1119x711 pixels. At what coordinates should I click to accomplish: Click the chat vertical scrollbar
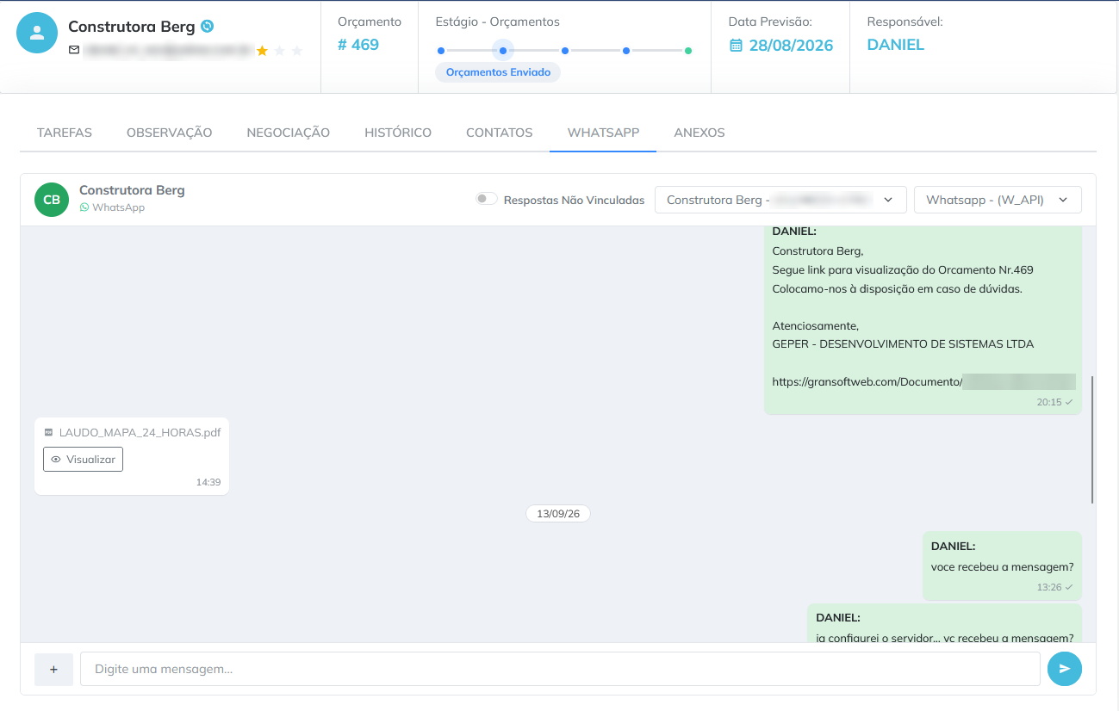click(x=1092, y=439)
